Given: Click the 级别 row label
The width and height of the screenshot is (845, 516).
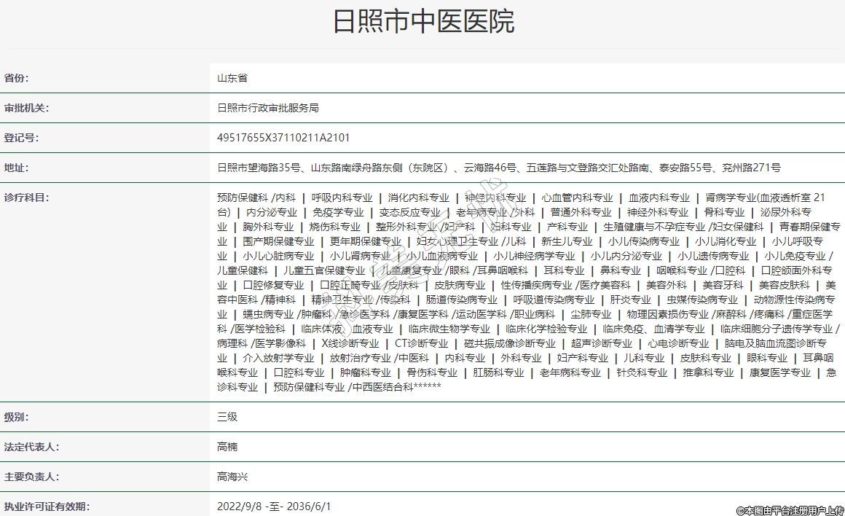Looking at the screenshot, I should [x=17, y=418].
